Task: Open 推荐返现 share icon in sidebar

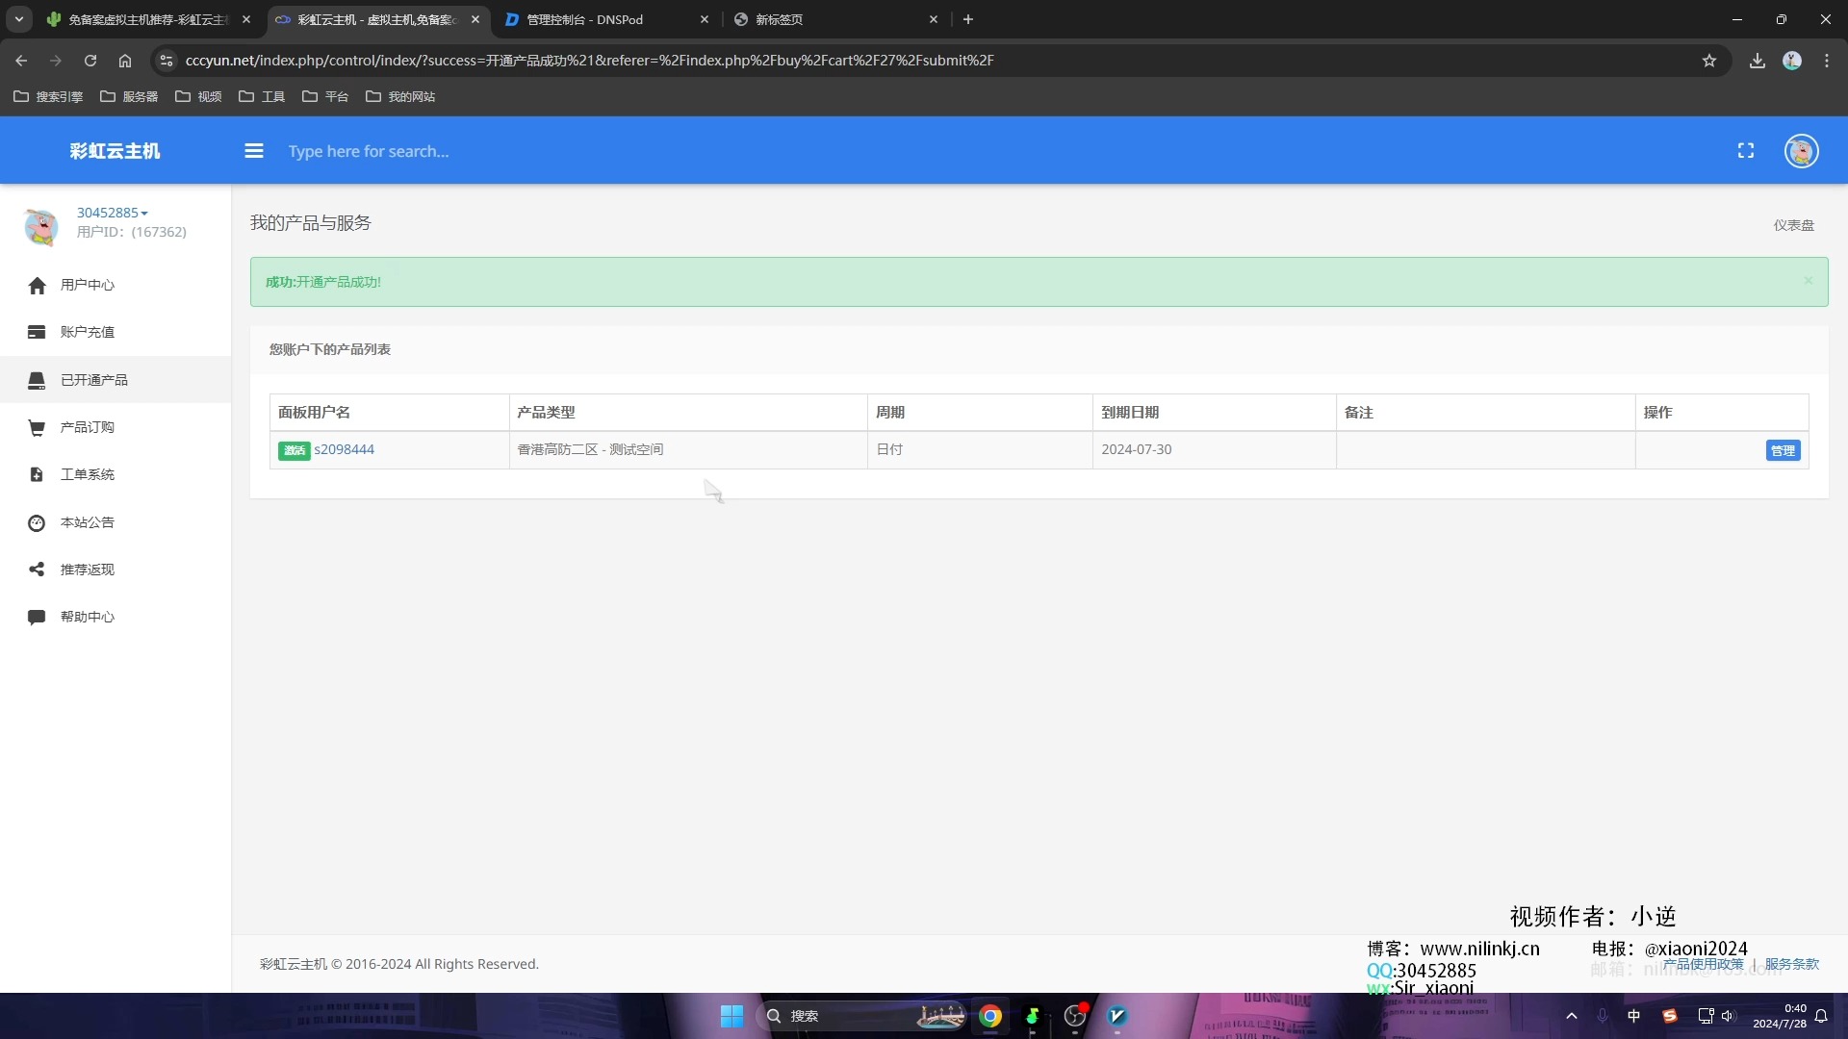Action: click(x=37, y=570)
